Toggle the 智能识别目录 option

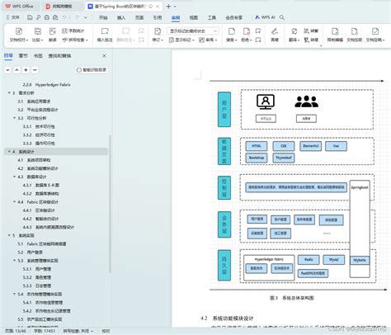tap(92, 70)
